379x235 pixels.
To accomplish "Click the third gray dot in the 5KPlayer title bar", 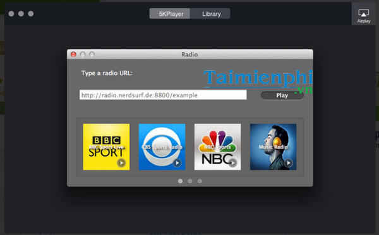I will tap(31, 13).
